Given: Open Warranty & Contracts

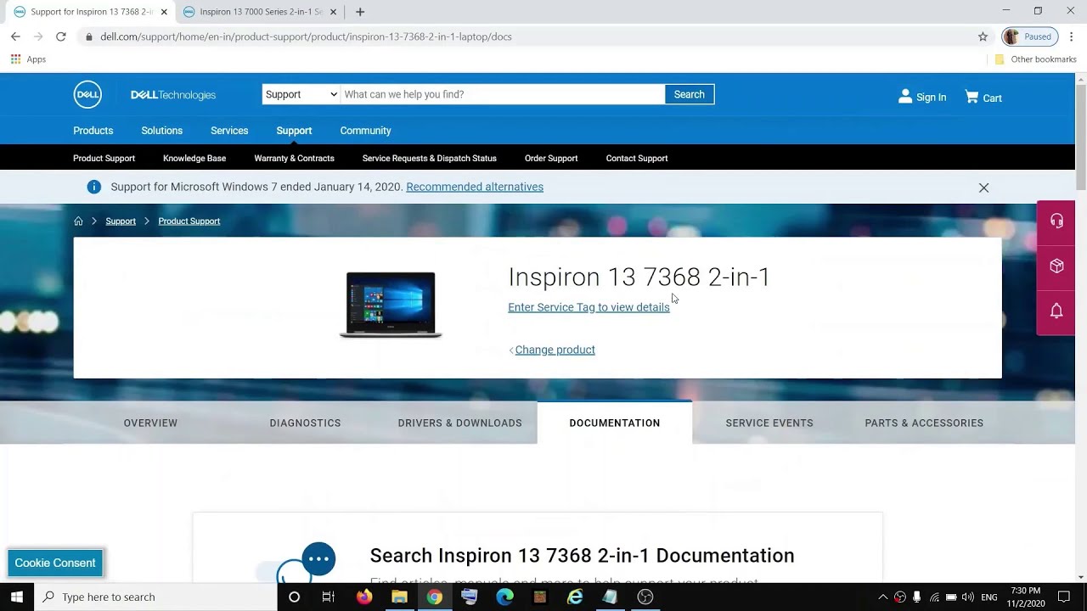Looking at the screenshot, I should point(294,158).
